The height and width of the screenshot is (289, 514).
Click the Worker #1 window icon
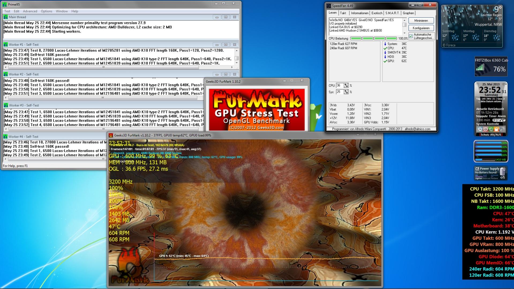(x=6, y=44)
